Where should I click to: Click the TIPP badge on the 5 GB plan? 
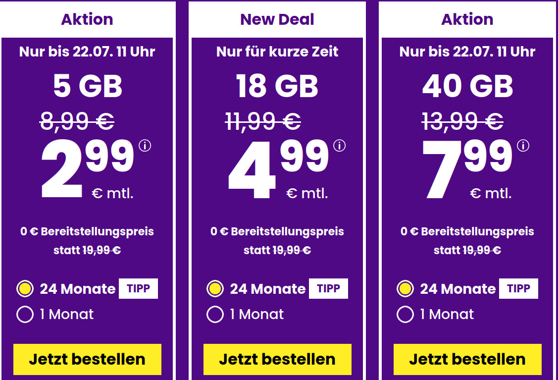coord(138,288)
